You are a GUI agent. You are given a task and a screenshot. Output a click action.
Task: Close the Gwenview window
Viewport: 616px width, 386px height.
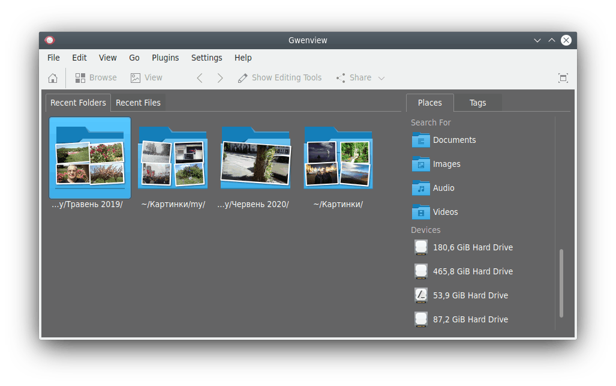566,40
